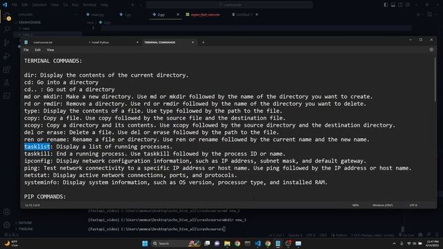Open File menu in Notepad
Image resolution: width=443 pixels, height=249 pixels.
point(26,50)
